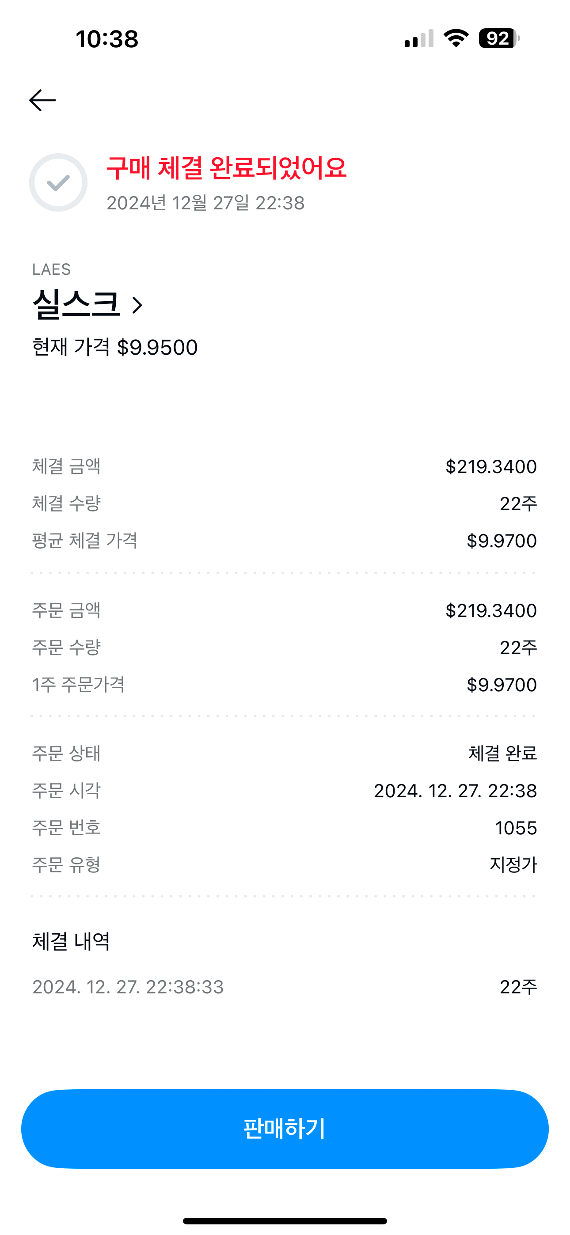Tap the battery level indicator
The height and width of the screenshot is (1235, 570).
(499, 38)
